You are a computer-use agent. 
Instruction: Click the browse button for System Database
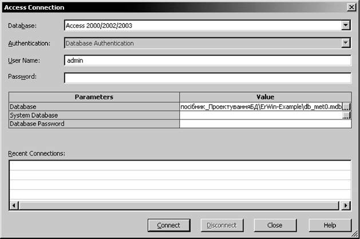pyautogui.click(x=346, y=115)
